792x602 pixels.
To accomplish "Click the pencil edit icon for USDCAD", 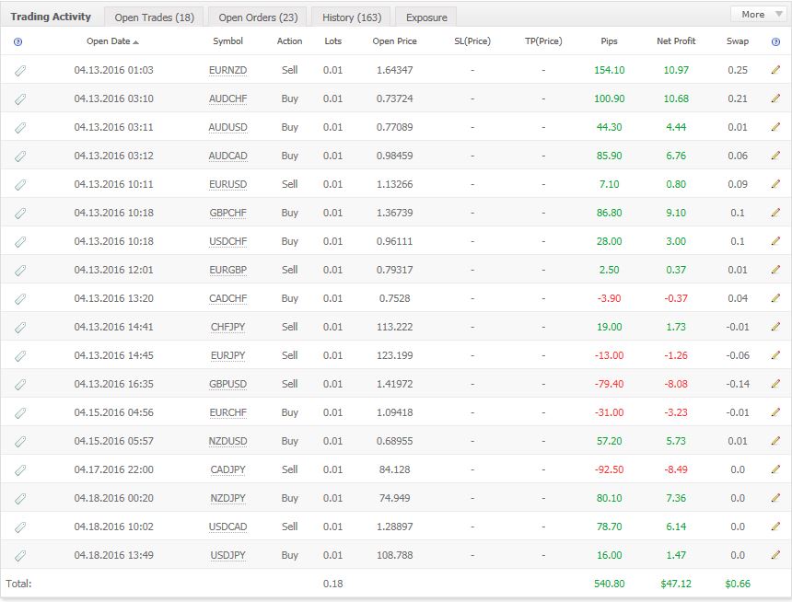I will pos(775,527).
